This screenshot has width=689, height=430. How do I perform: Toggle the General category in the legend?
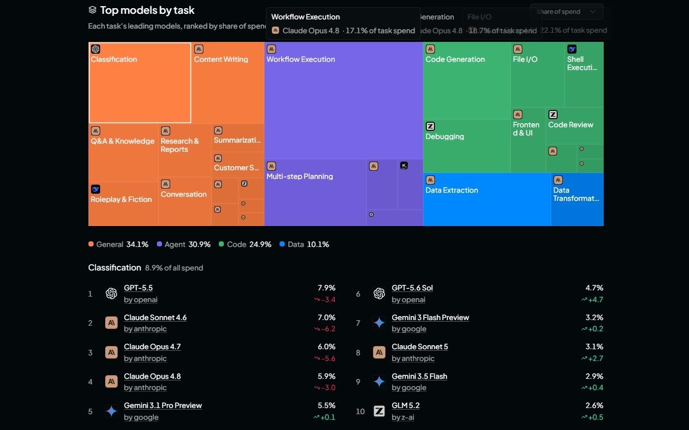tap(118, 244)
